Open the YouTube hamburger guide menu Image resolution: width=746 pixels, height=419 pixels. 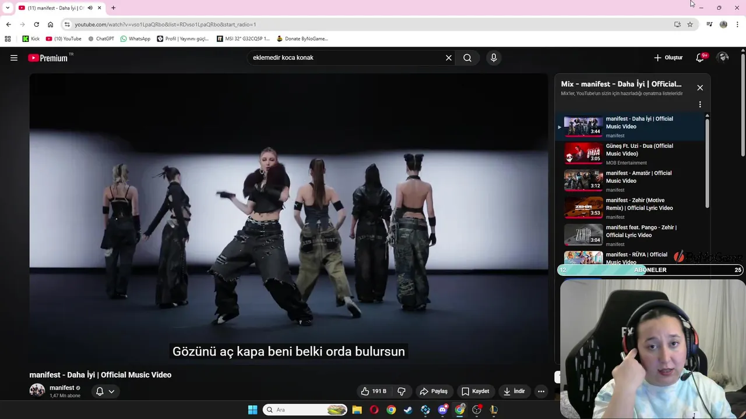14,58
